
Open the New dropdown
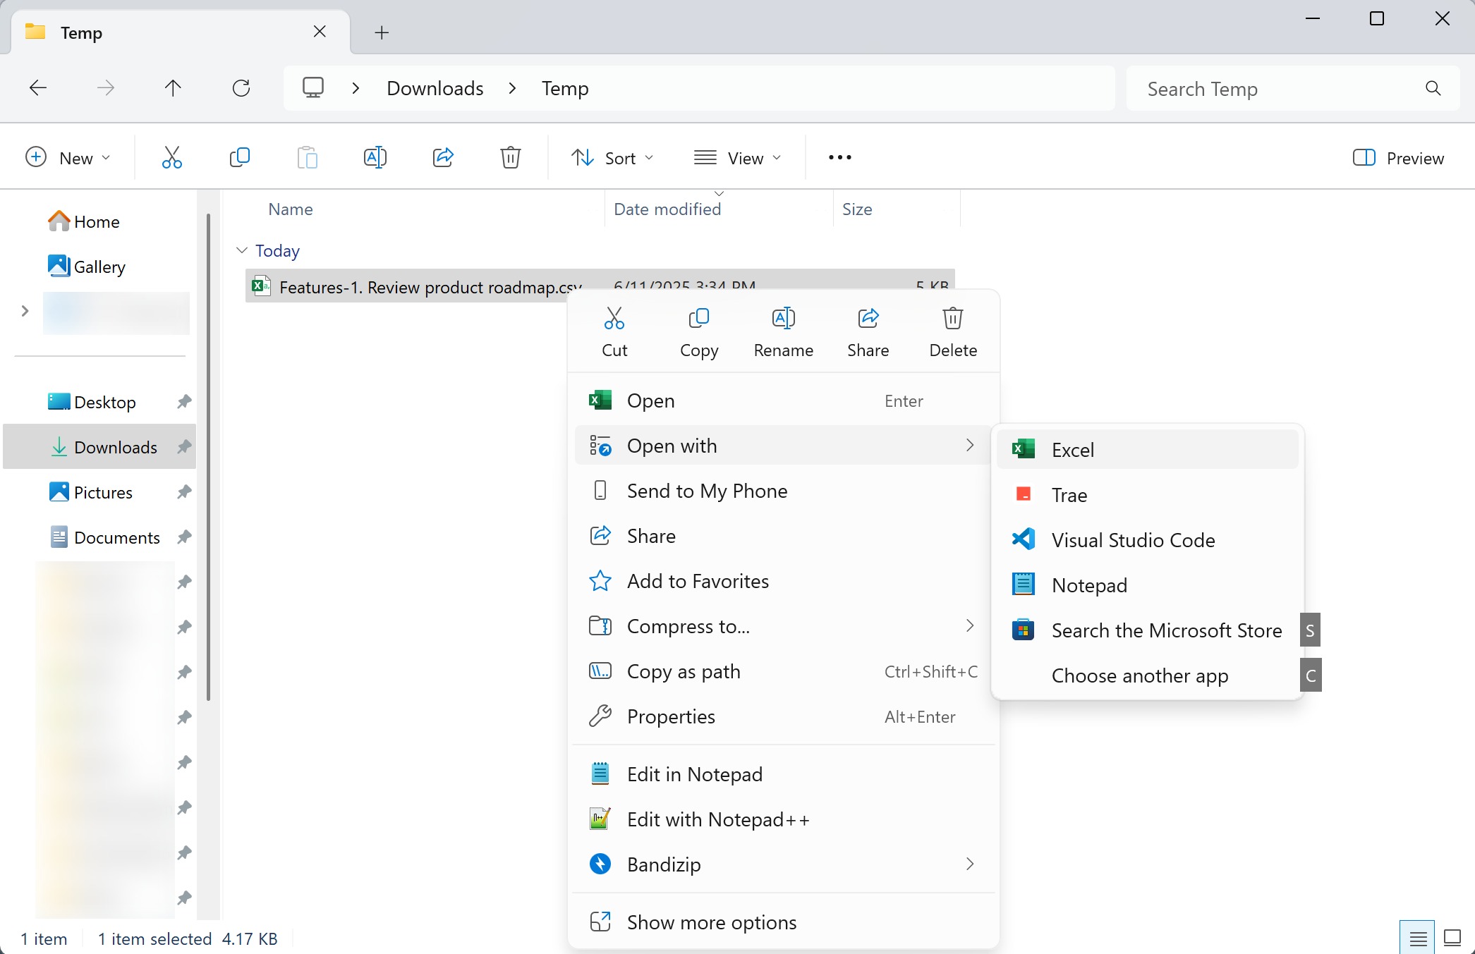pos(68,157)
